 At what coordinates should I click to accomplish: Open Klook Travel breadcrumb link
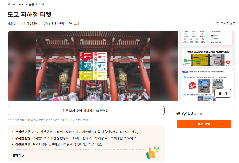point(16,4)
